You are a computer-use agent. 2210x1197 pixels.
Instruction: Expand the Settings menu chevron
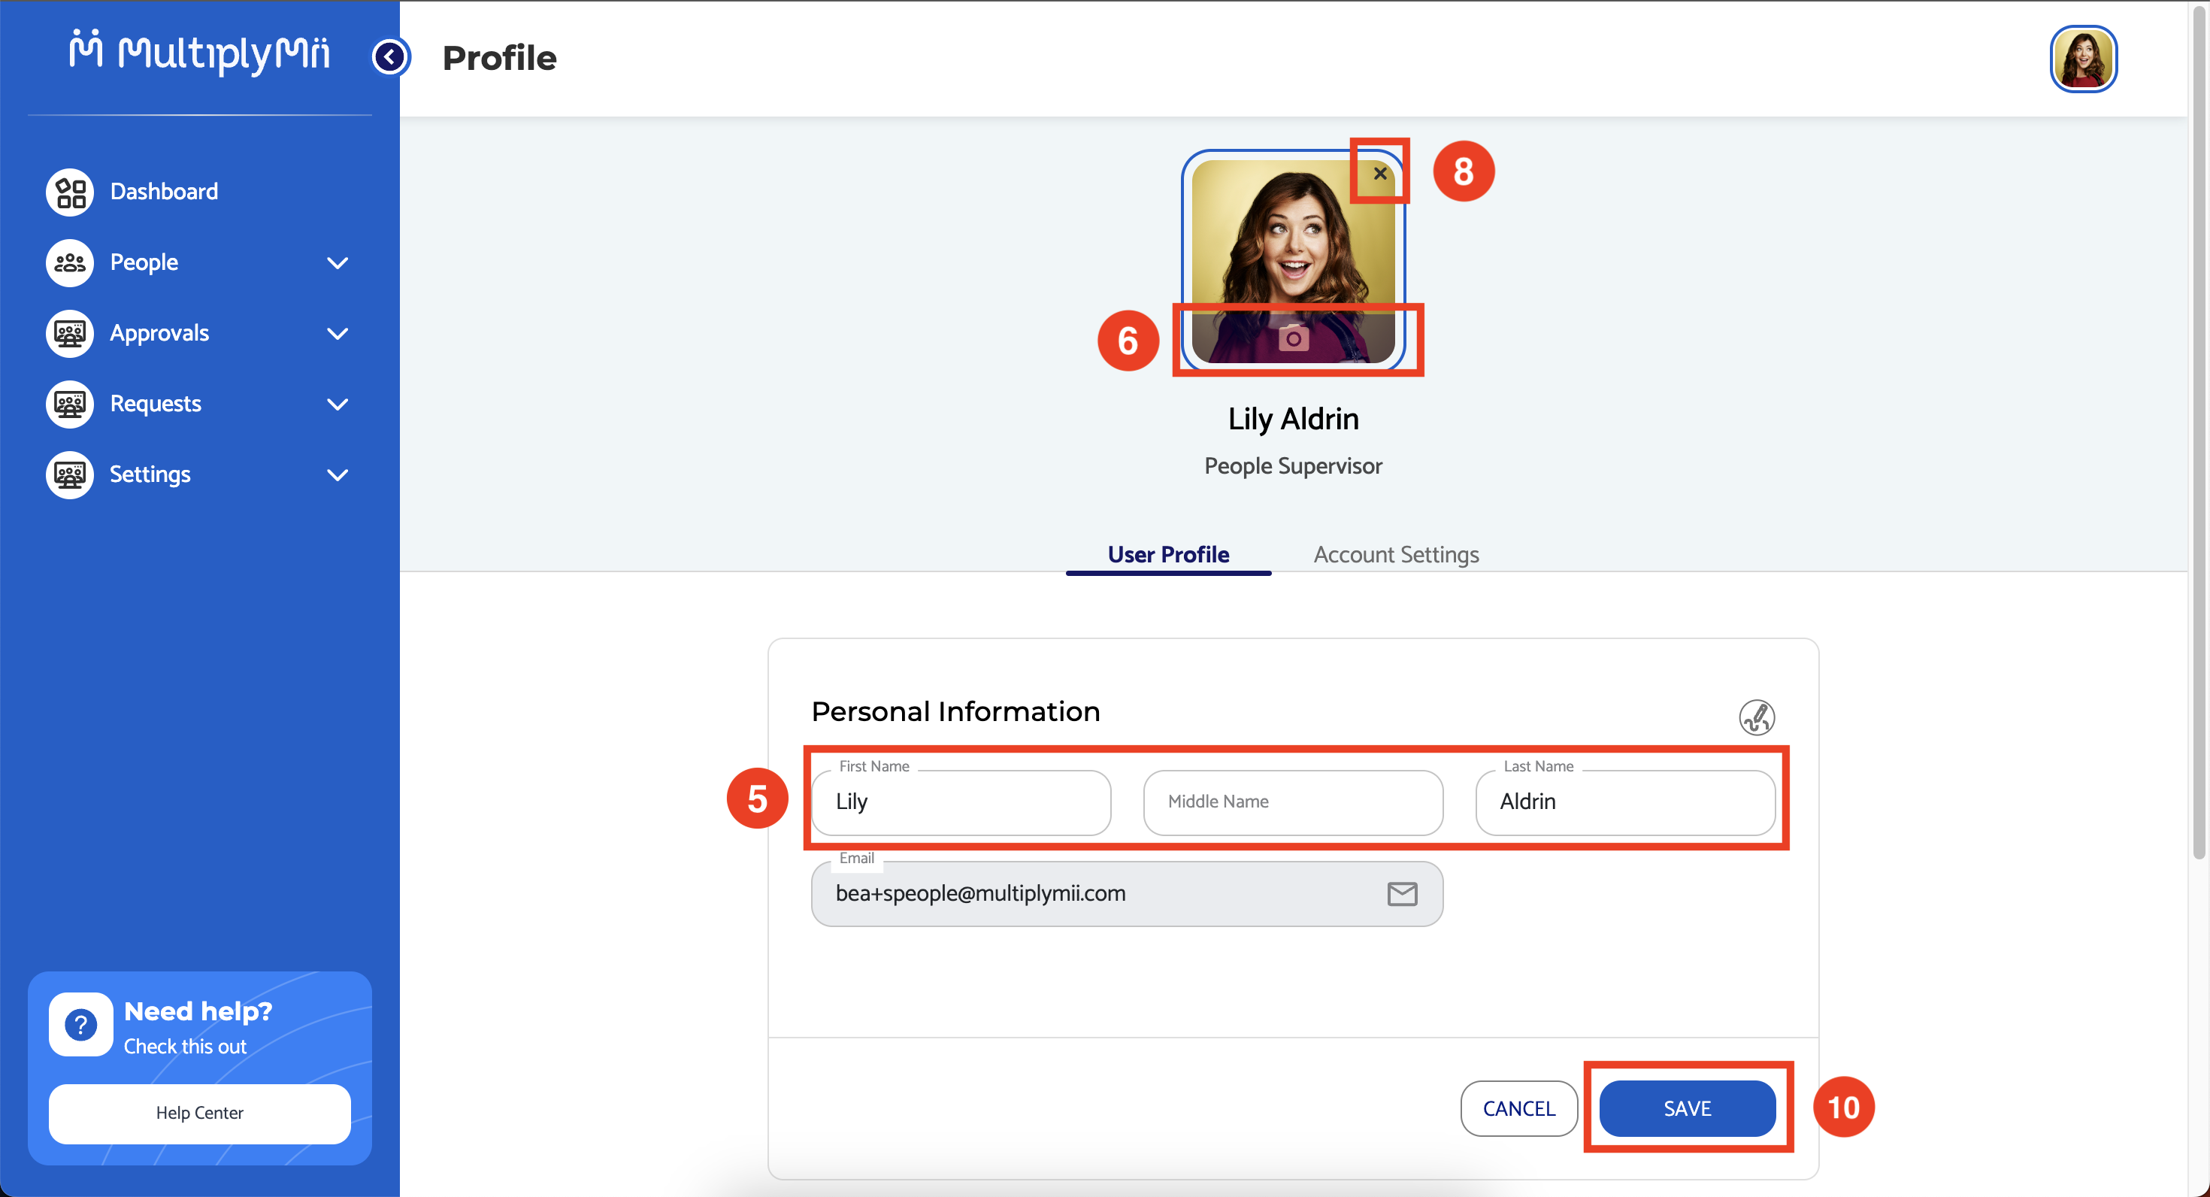coord(338,474)
